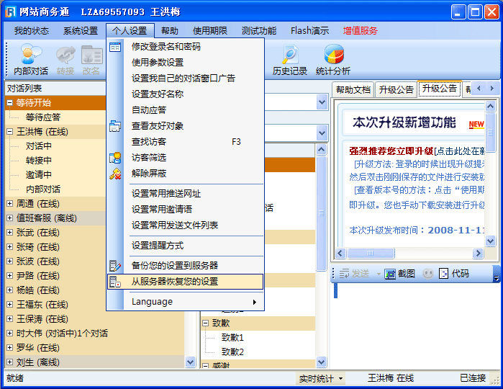Open 统计分析 chart icon
The width and height of the screenshot is (503, 389).
point(332,59)
